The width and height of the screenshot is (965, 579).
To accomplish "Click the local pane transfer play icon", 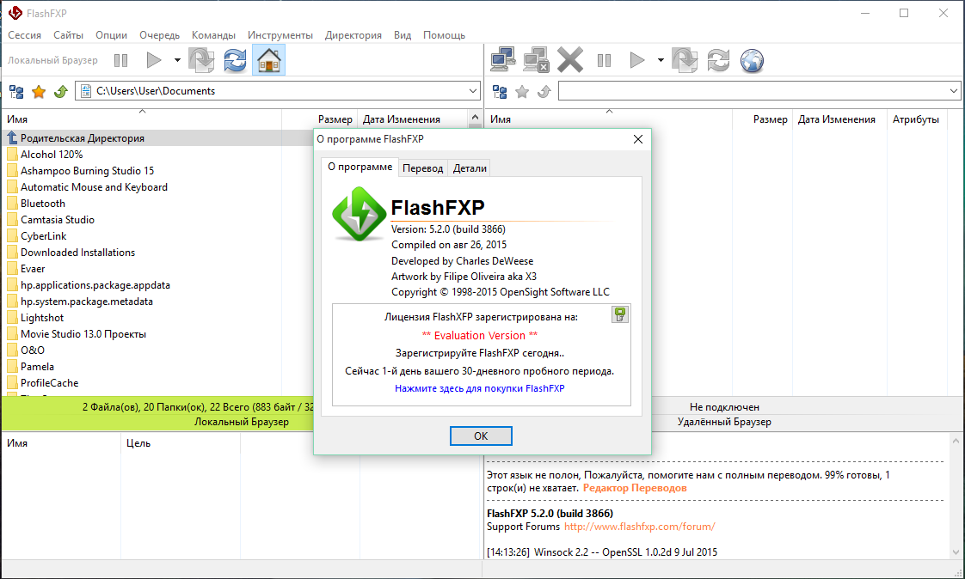I will 154,60.
